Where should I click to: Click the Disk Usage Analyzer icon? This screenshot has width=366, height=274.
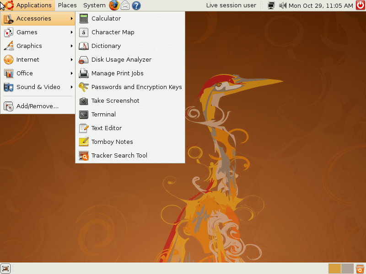(84, 60)
